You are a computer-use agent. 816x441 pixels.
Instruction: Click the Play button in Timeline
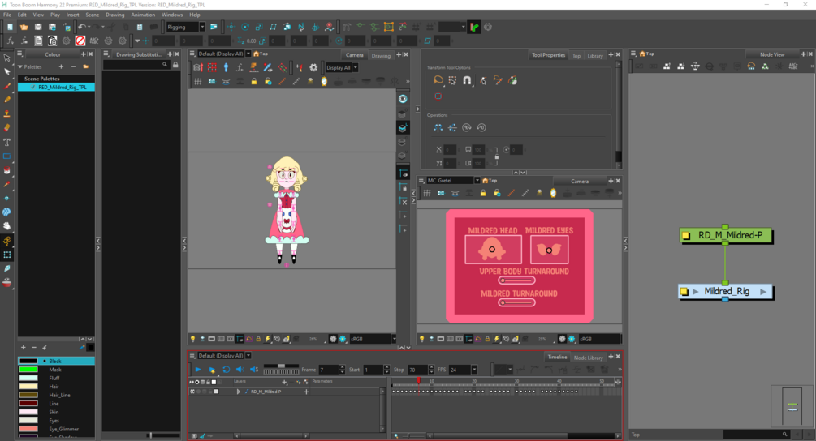click(x=198, y=370)
